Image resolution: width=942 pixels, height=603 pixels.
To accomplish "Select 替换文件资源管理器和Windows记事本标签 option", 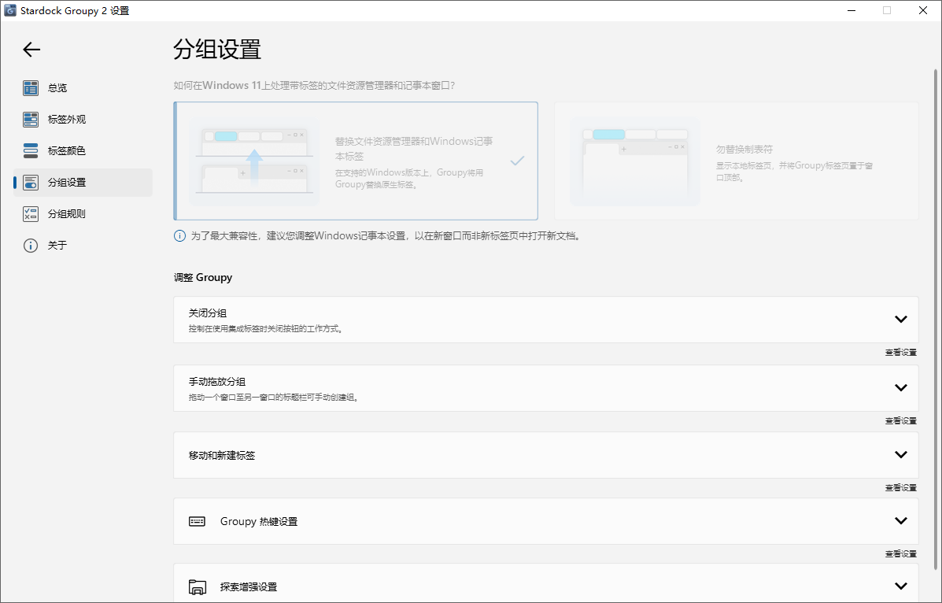I will (356, 161).
